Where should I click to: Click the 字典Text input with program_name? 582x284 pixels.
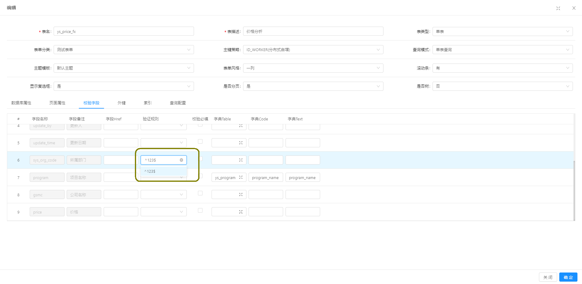click(303, 178)
